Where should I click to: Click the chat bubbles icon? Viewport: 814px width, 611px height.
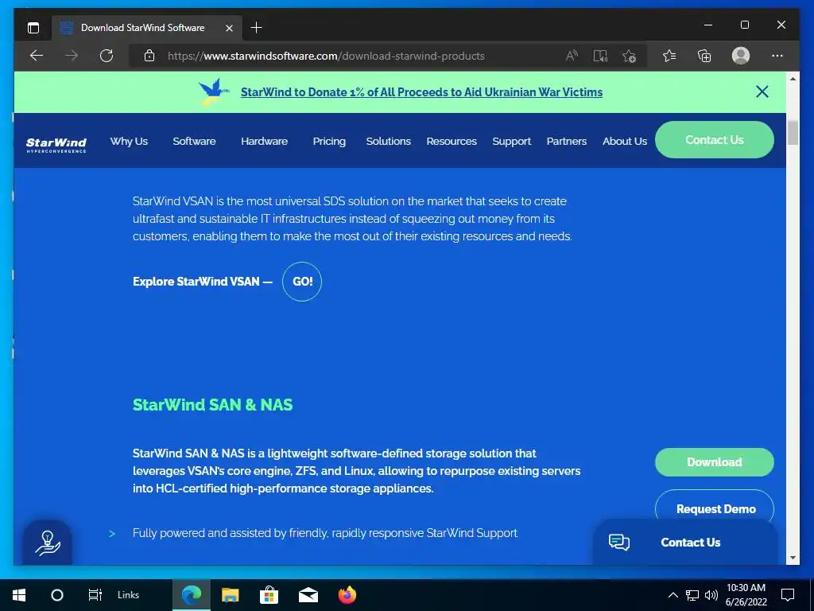tap(618, 543)
